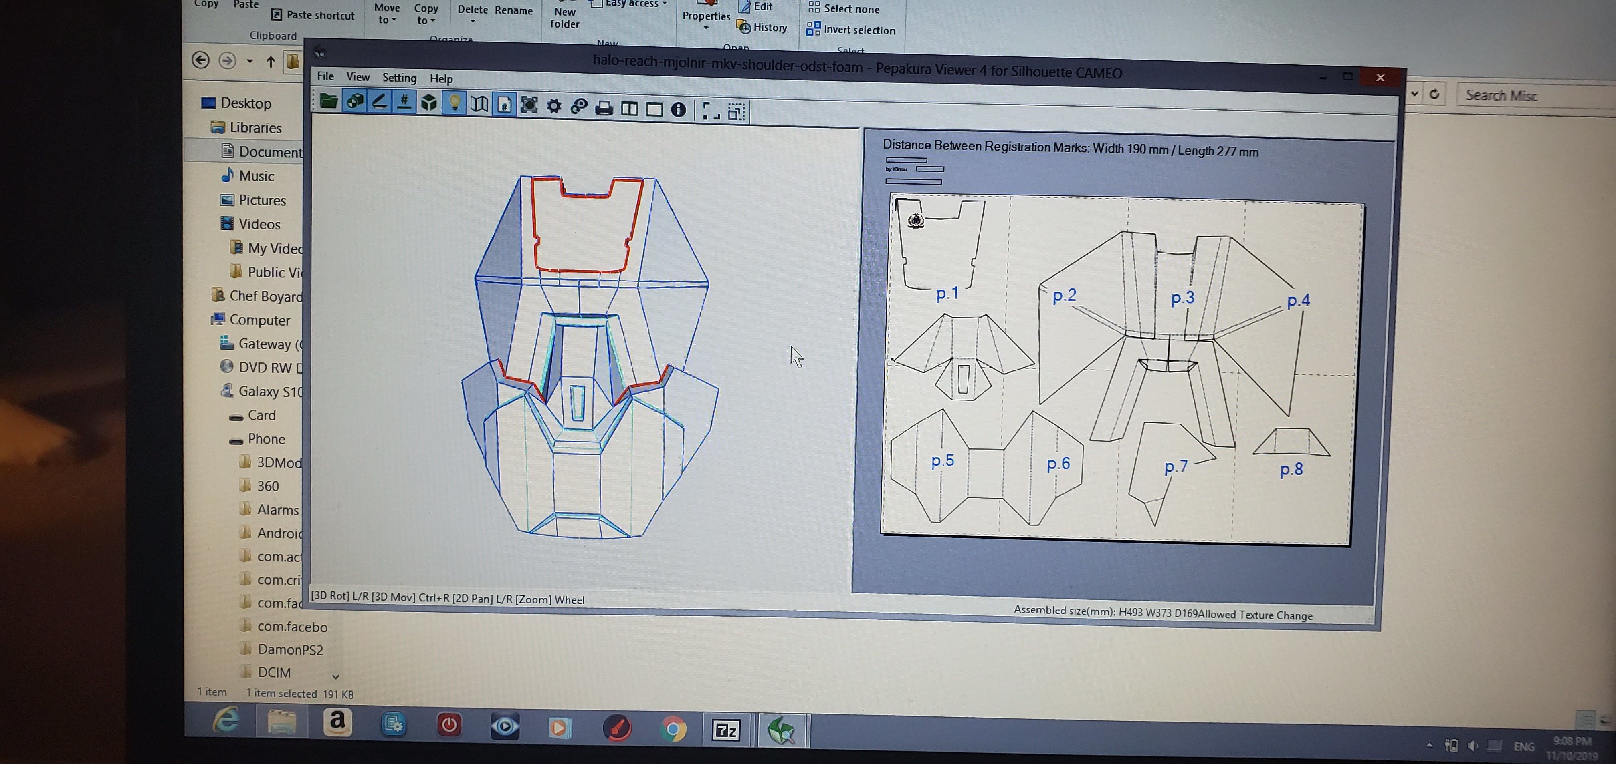Open Amazon from the taskbar
This screenshot has height=764, width=1616.
[x=337, y=722]
